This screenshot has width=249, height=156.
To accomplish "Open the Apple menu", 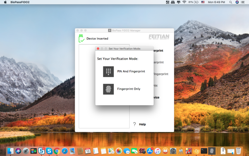I will pyautogui.click(x=5, y=2).
